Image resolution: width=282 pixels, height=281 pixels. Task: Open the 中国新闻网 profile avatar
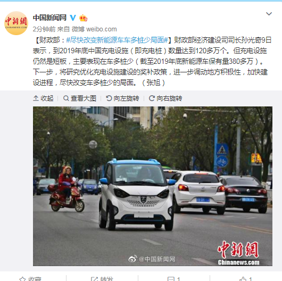[16, 23]
